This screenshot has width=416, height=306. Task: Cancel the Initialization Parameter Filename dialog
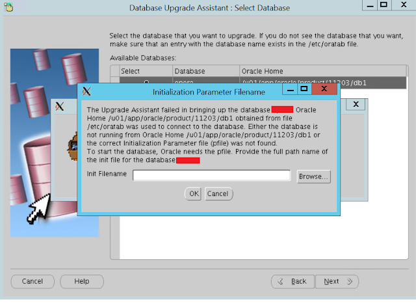pos(218,193)
